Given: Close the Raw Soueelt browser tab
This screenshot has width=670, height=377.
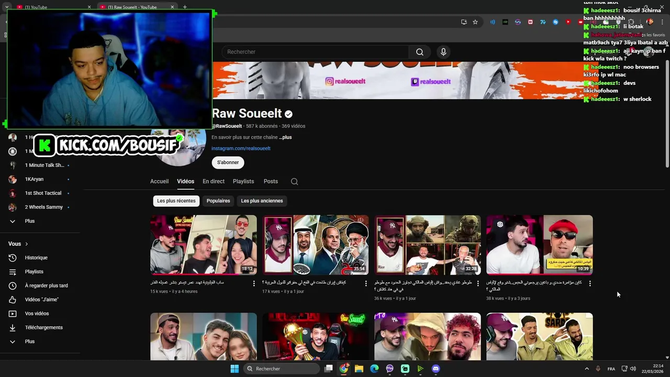Looking at the screenshot, I should [x=172, y=7].
